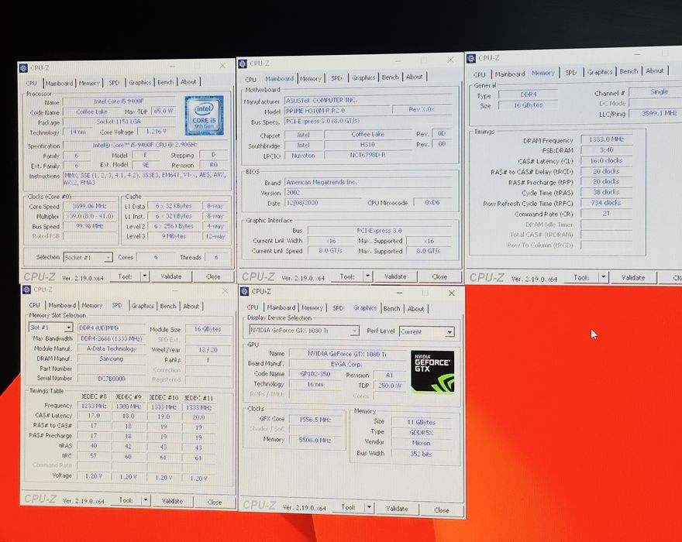Click Validate in the Graphics window
This screenshot has height=542, width=682.
tap(397, 508)
